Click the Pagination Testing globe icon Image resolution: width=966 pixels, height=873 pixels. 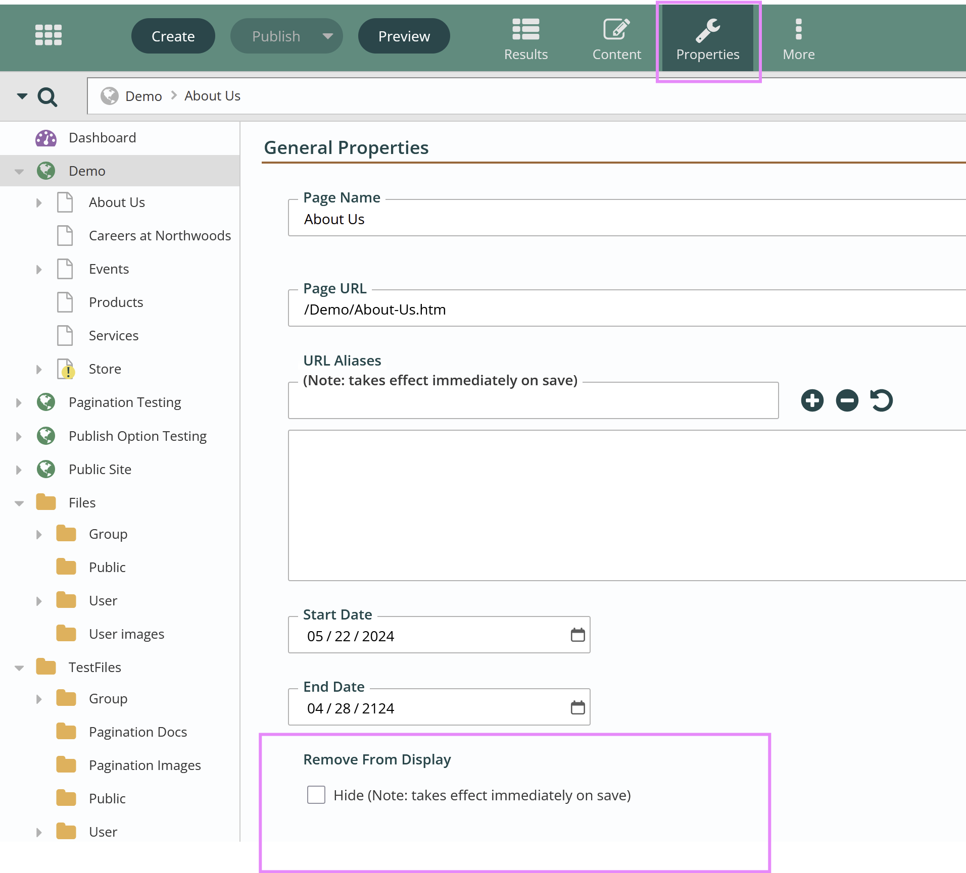(46, 402)
